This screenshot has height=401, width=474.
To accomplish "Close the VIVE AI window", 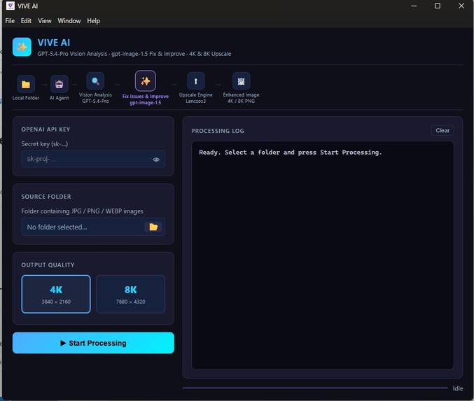I will click(461, 6).
